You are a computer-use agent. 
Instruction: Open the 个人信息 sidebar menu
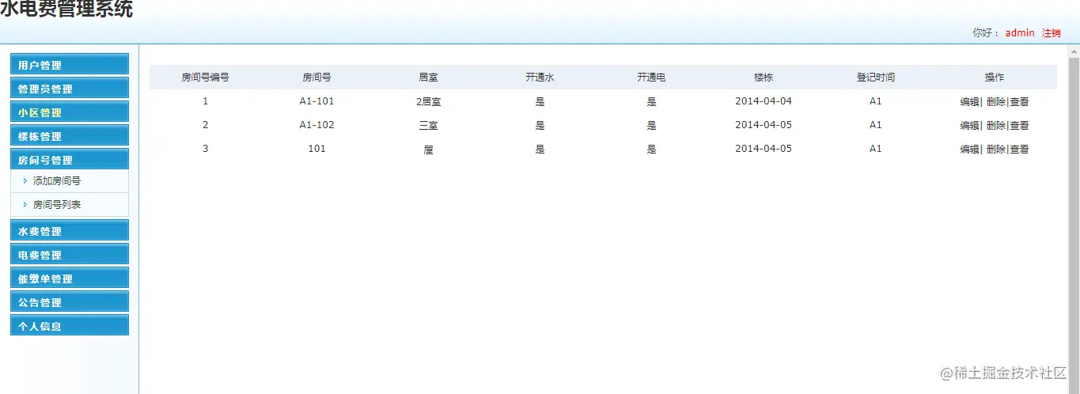click(x=70, y=326)
